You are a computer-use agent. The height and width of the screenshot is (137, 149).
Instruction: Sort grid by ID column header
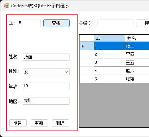tap(109, 38)
